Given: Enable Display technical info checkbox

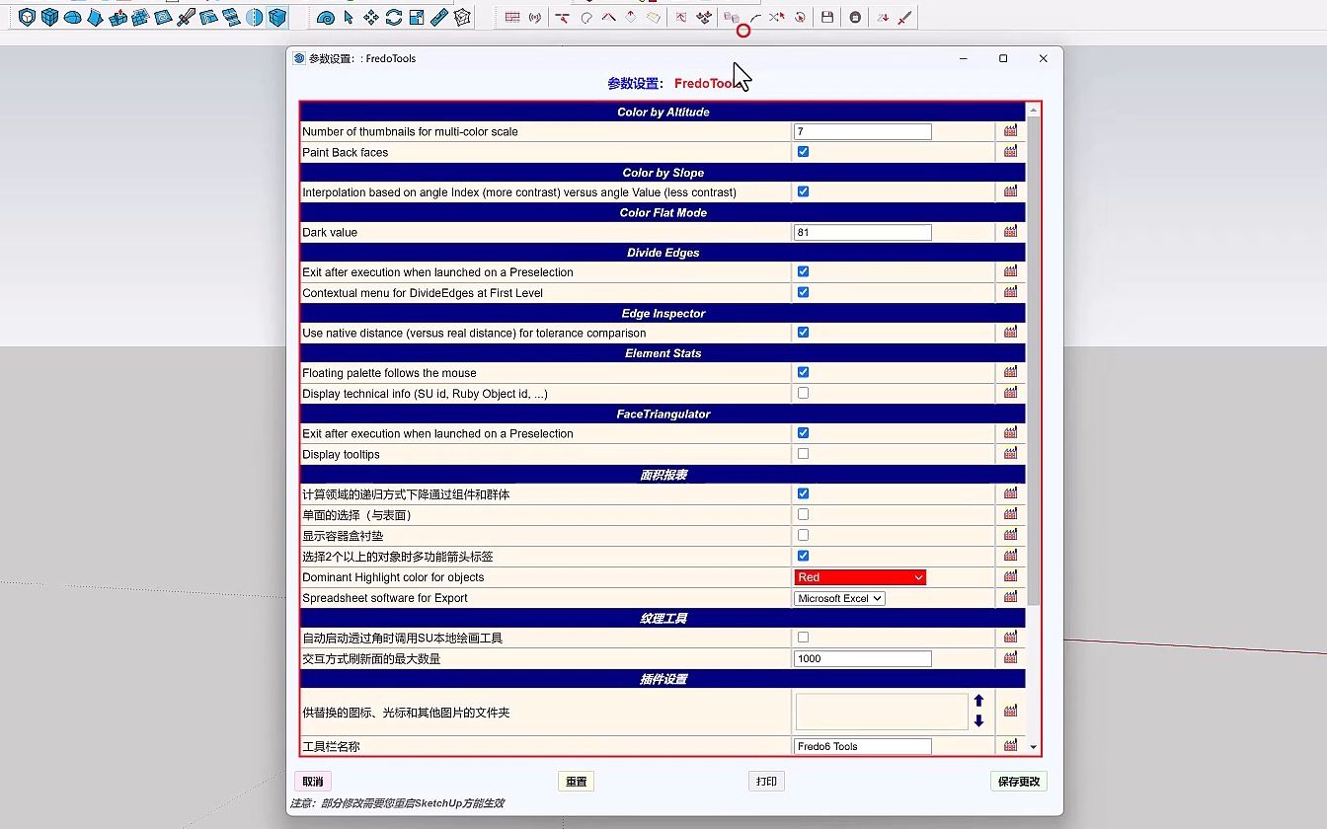Looking at the screenshot, I should point(803,393).
